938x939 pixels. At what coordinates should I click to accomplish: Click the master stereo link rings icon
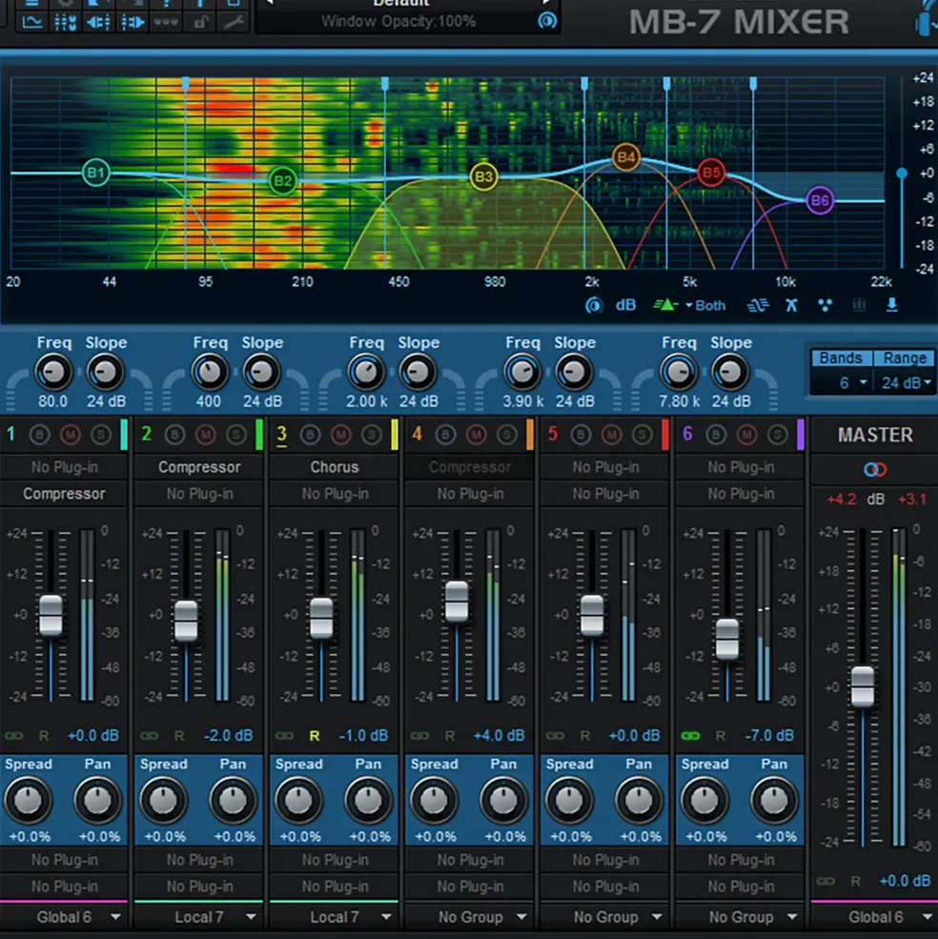tap(874, 469)
